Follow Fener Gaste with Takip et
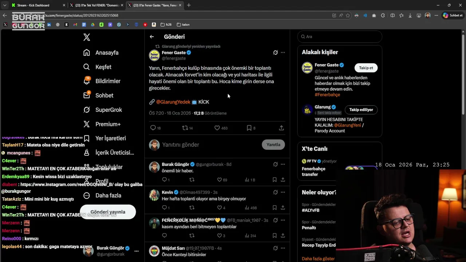This screenshot has width=466, height=262. click(x=366, y=68)
